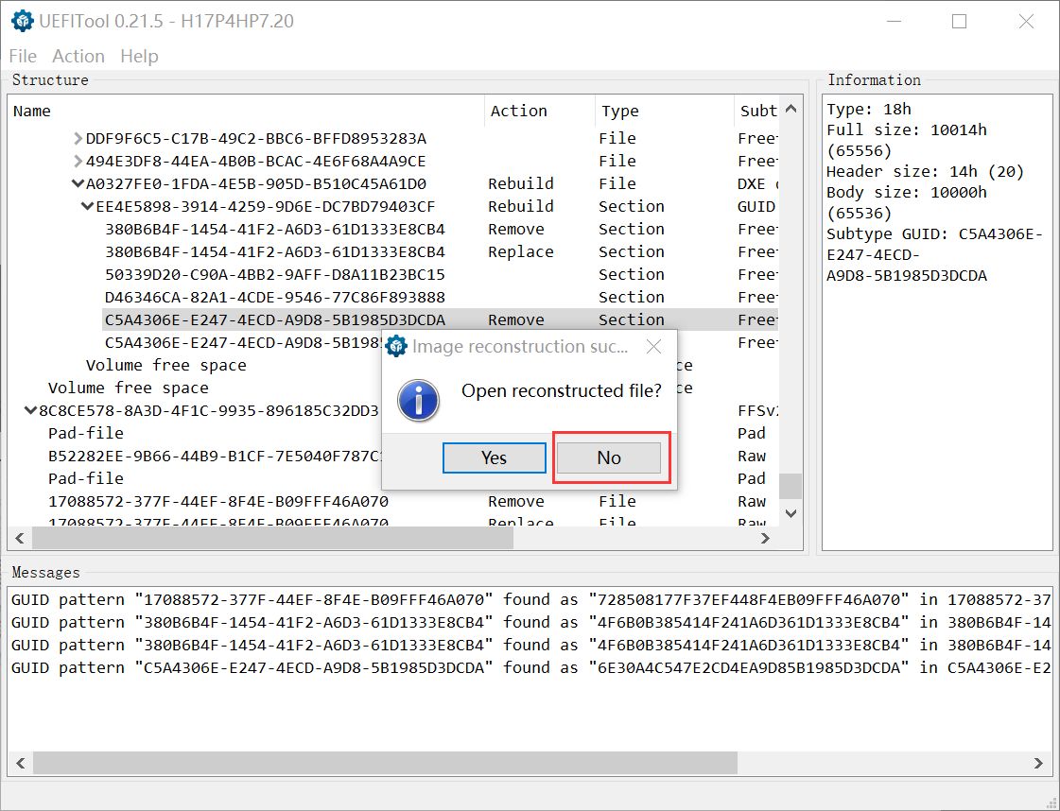Select the first Pad-file row

click(x=86, y=433)
